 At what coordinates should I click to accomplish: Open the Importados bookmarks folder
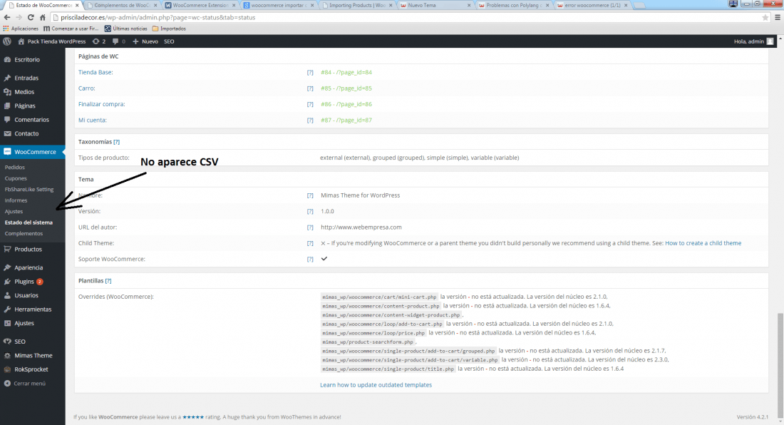pos(169,29)
